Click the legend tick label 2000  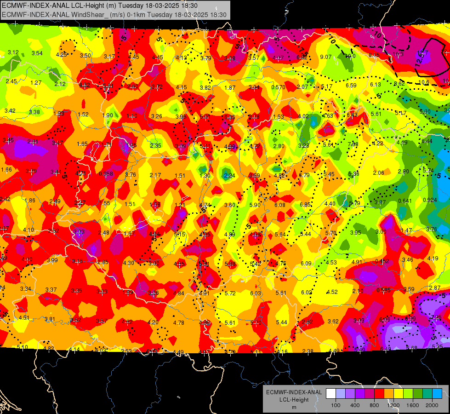click(x=432, y=405)
